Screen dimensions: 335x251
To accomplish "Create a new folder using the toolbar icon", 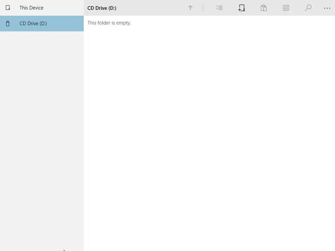I will click(x=241, y=8).
